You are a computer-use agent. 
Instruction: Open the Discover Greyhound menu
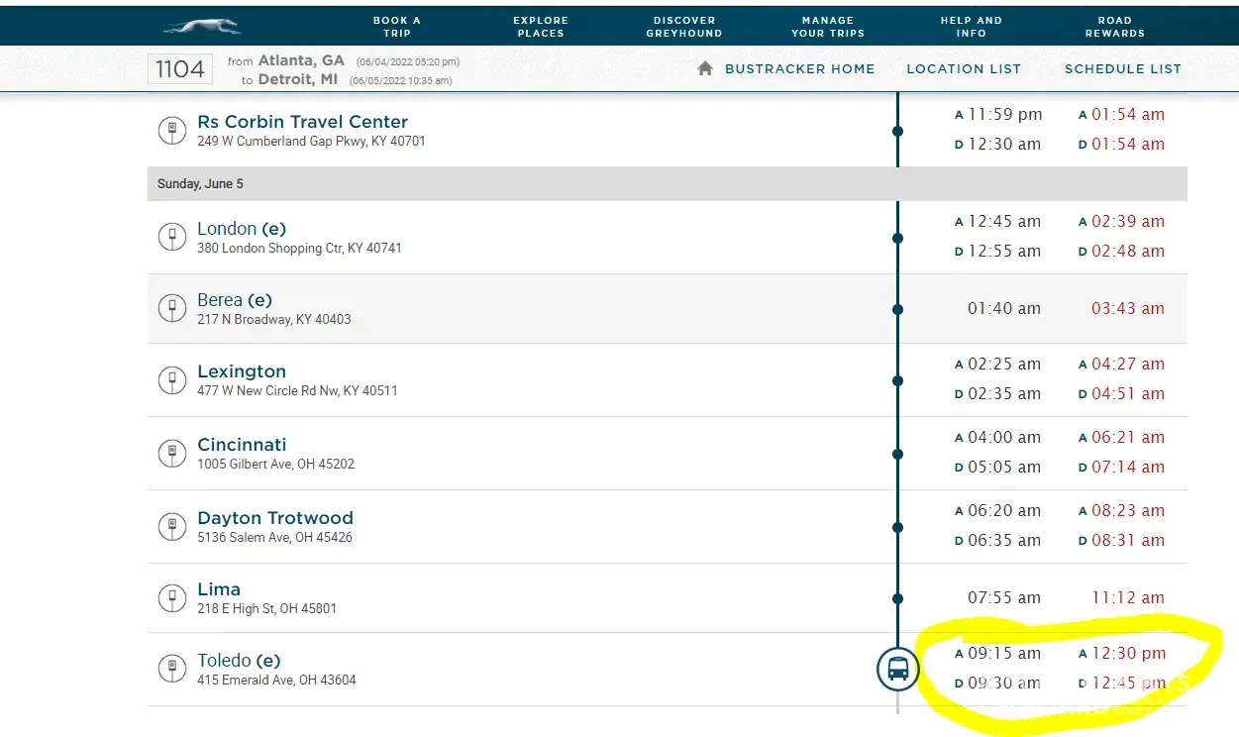(x=683, y=27)
